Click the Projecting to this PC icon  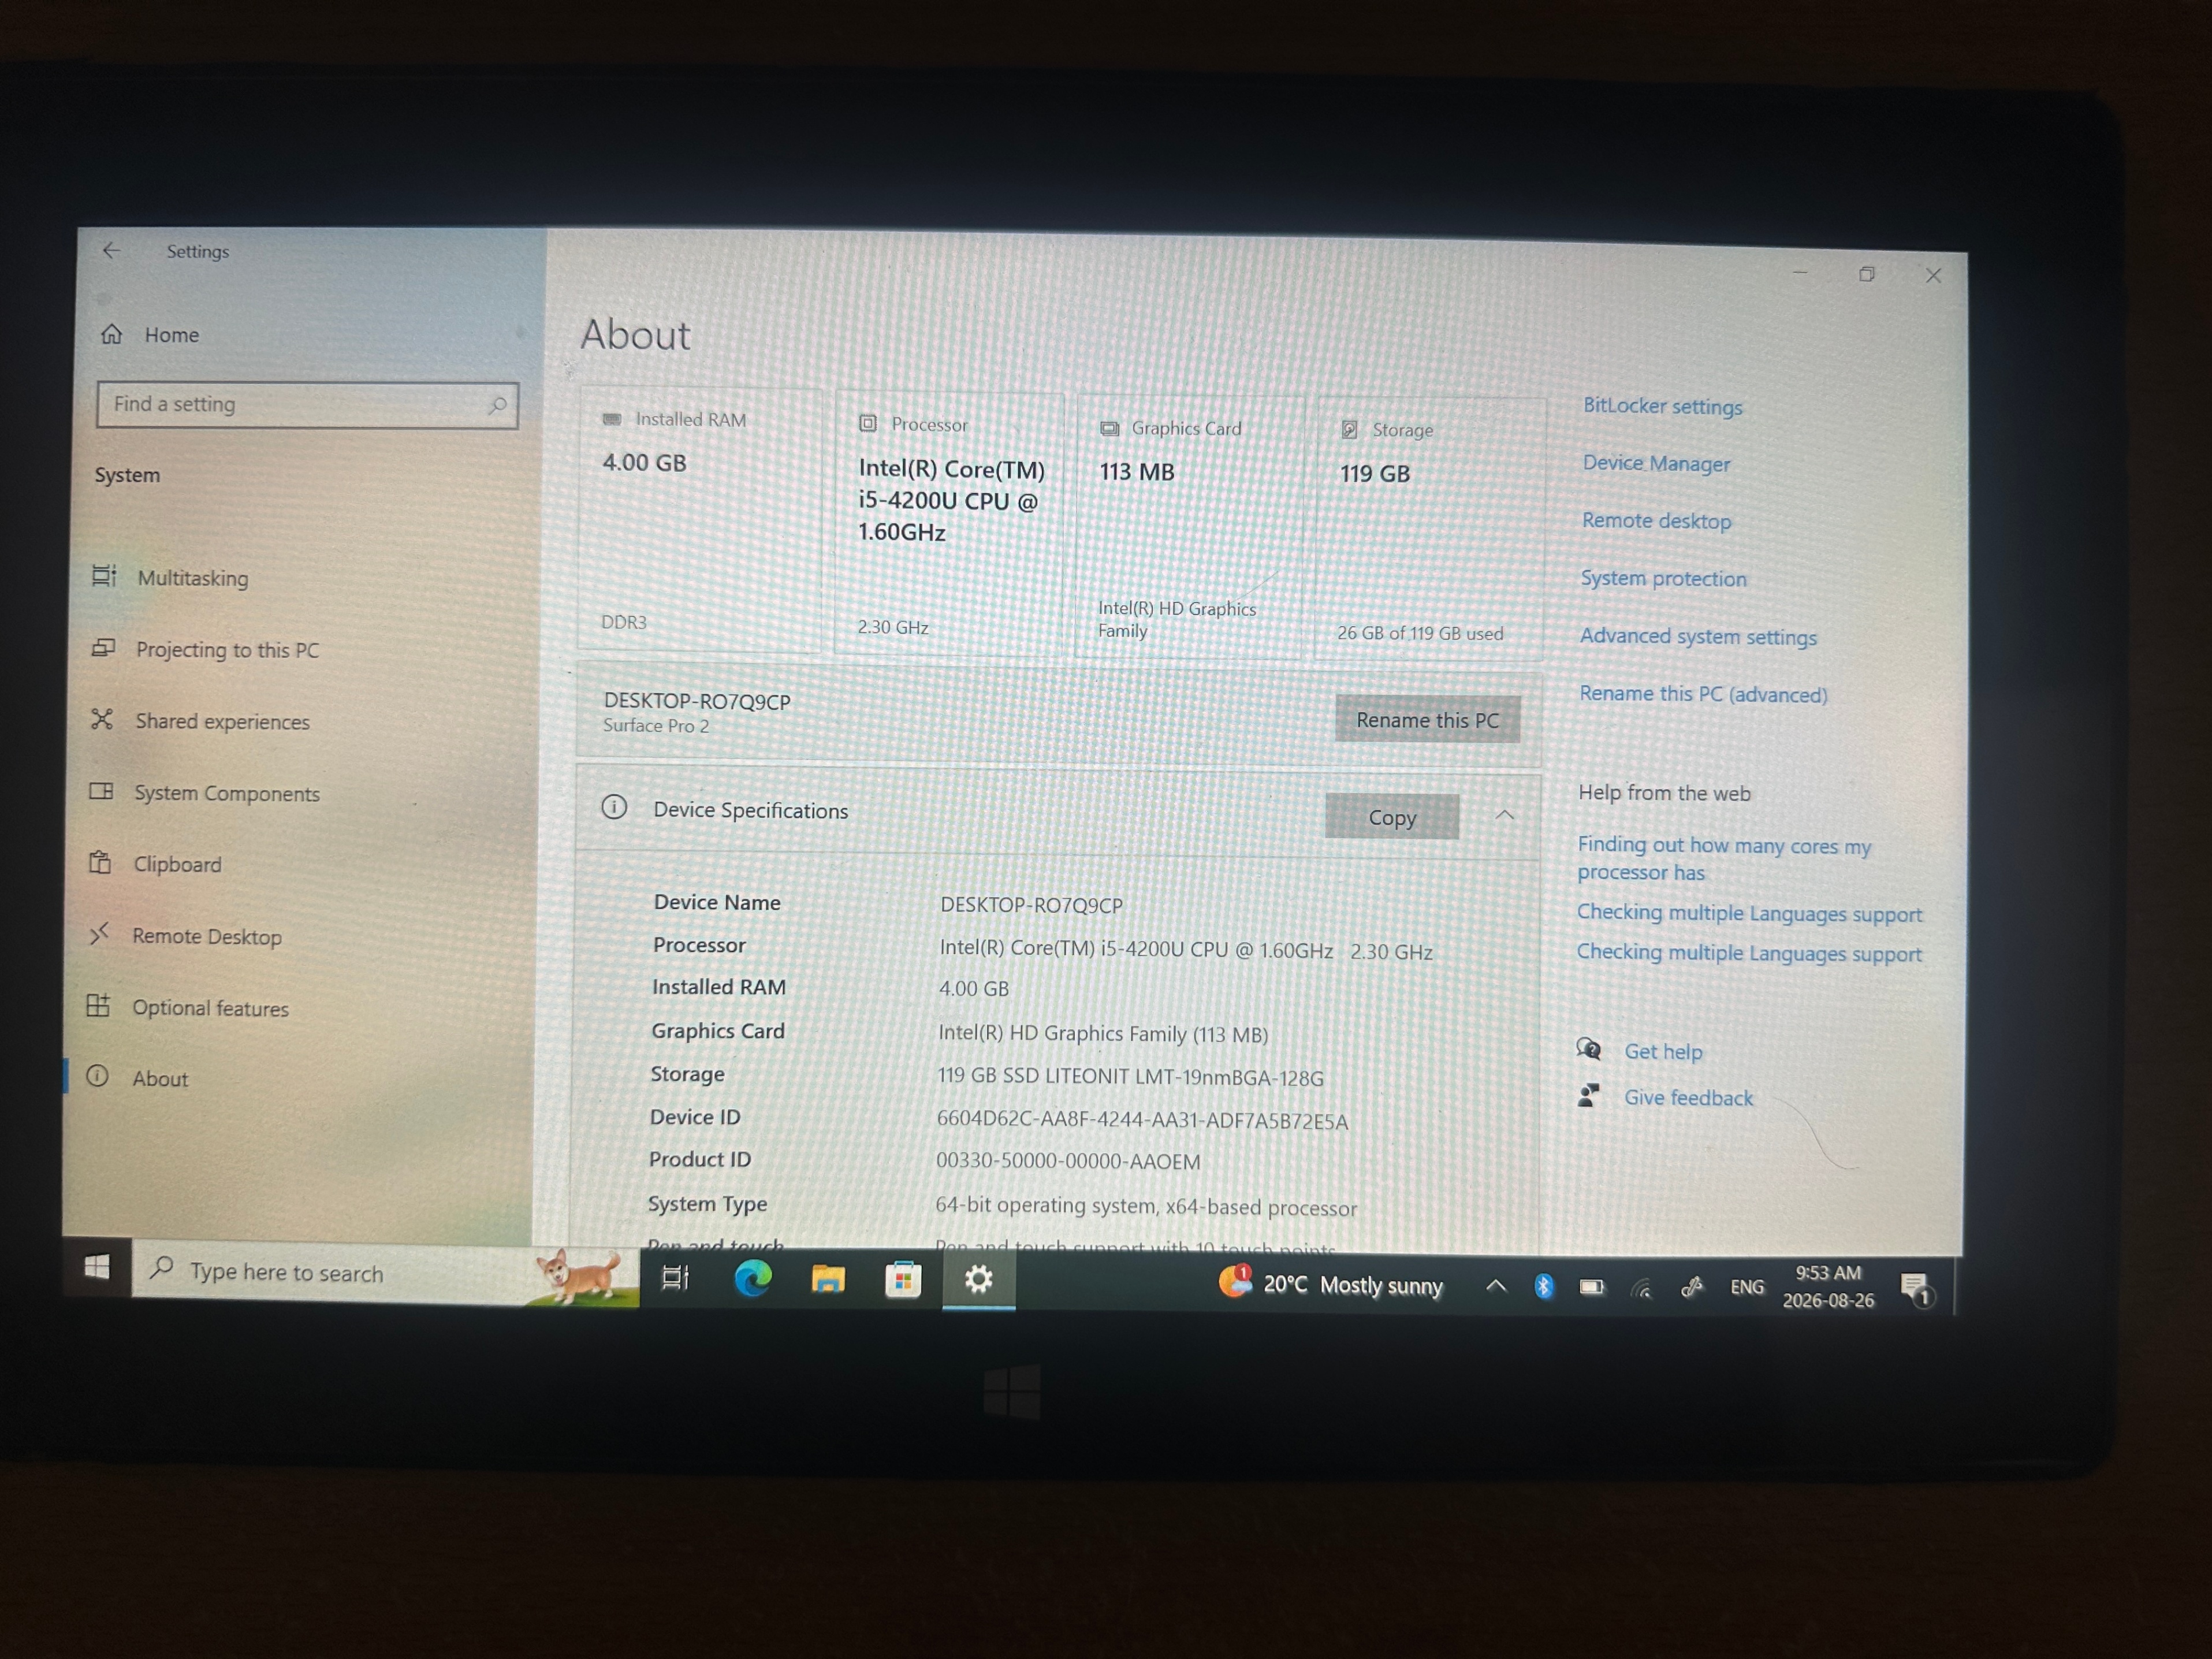(x=103, y=647)
